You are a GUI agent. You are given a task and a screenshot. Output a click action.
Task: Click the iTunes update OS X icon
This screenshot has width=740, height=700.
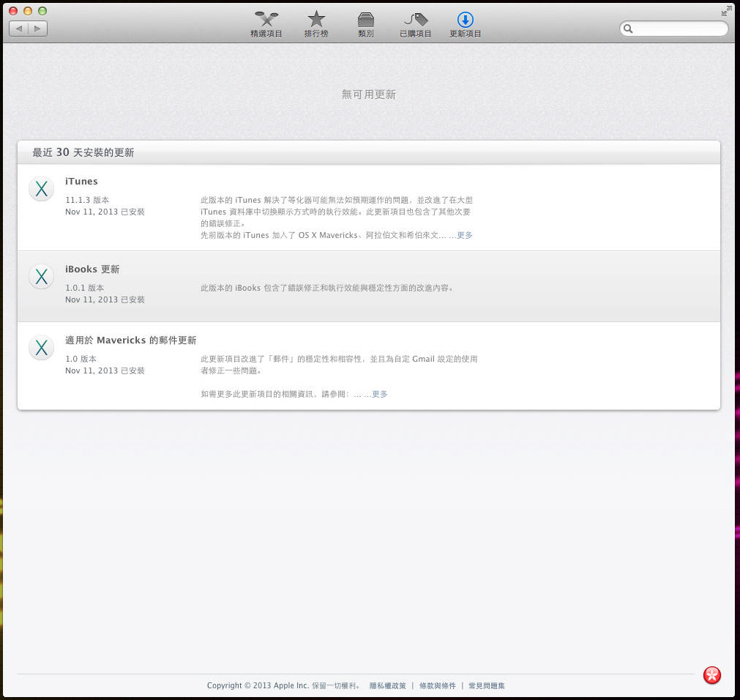[42, 189]
